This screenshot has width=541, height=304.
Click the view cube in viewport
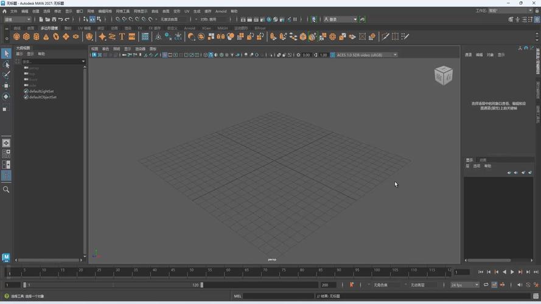[444, 75]
